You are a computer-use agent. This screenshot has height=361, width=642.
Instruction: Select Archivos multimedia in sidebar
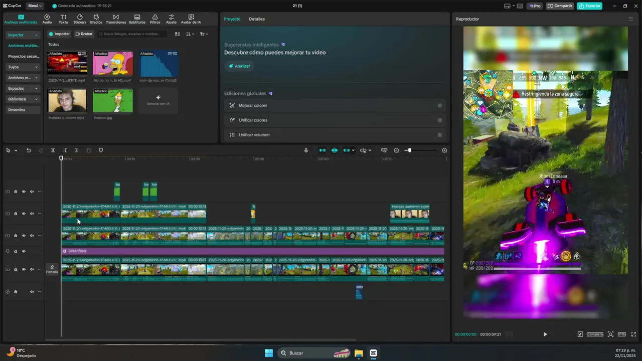pyautogui.click(x=23, y=46)
